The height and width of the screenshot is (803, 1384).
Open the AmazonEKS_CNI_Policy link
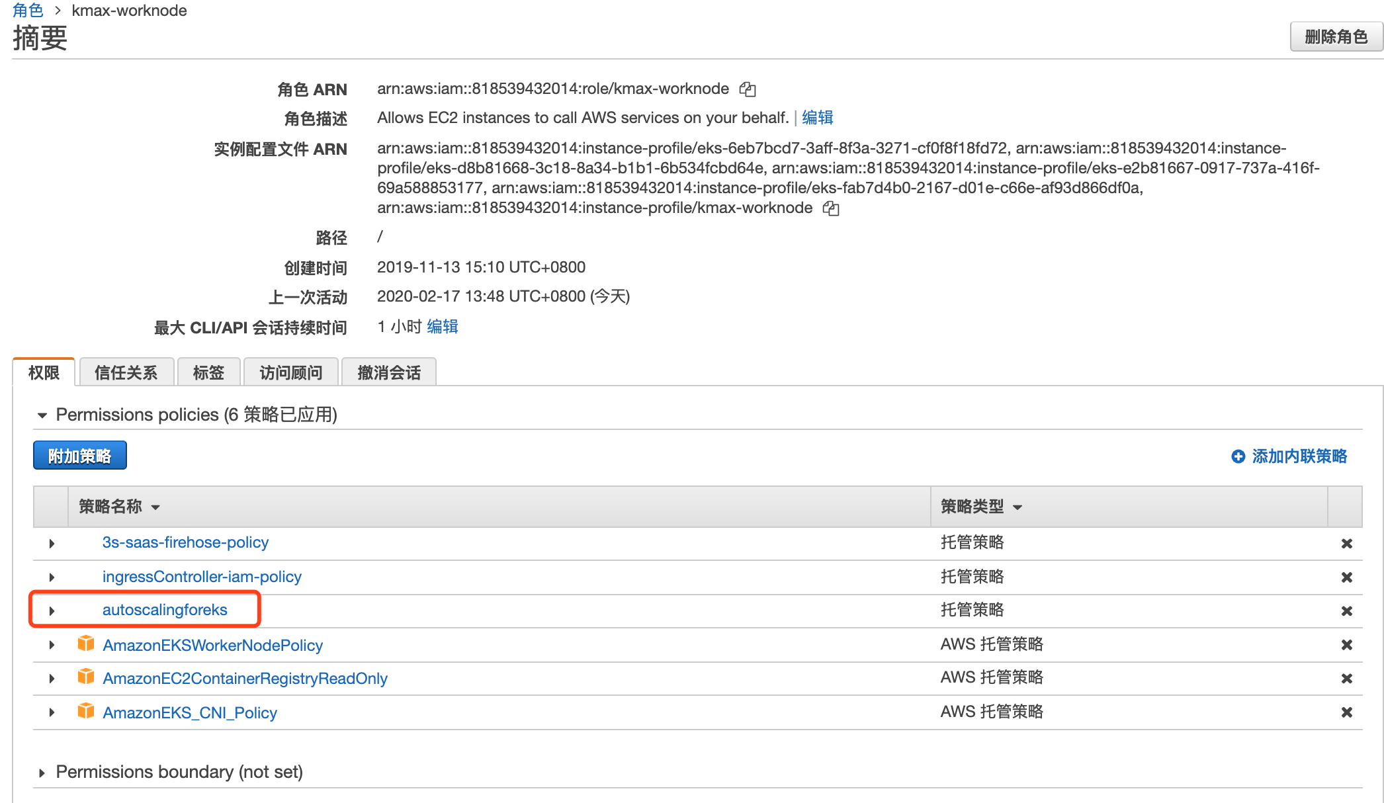point(190,713)
